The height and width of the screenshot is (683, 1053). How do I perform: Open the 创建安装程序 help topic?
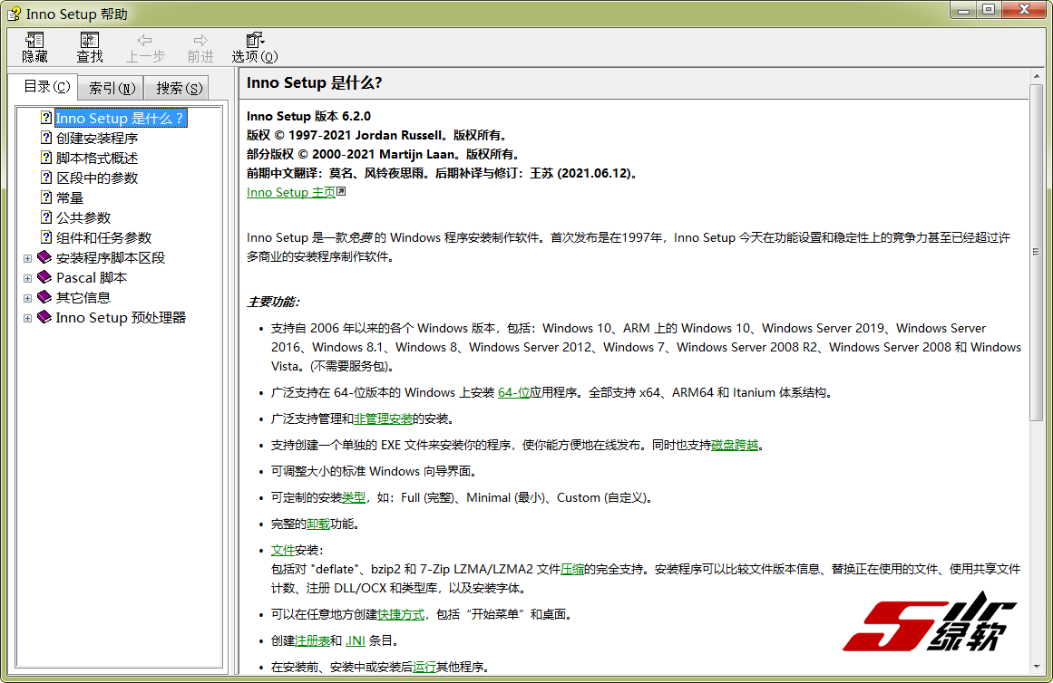pos(96,139)
